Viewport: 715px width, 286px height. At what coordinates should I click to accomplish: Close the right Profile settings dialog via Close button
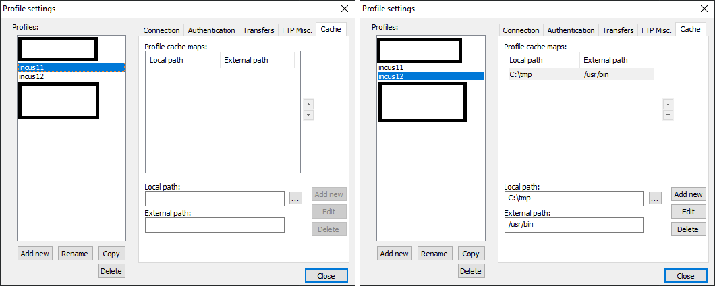coord(685,275)
